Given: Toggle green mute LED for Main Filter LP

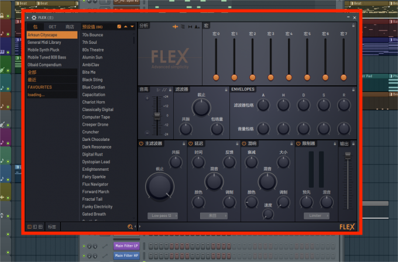Looking at the screenshot, I should click(84, 246).
